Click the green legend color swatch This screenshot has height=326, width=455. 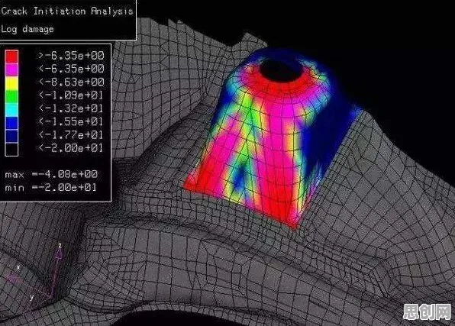pyautogui.click(x=11, y=96)
